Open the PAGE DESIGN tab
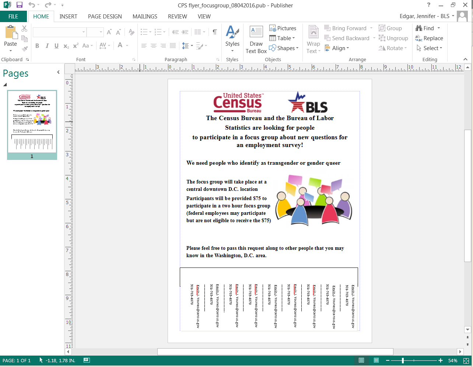The height and width of the screenshot is (367, 473). (x=105, y=17)
